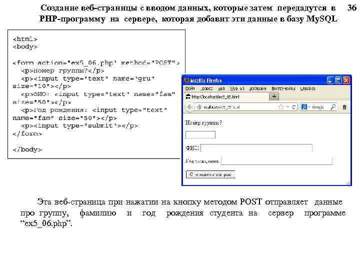Open the Вид menu in Firefox

click(x=221, y=88)
